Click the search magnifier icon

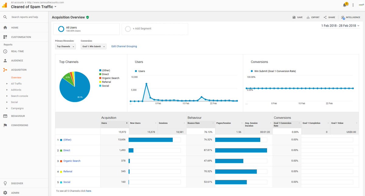point(5,17)
